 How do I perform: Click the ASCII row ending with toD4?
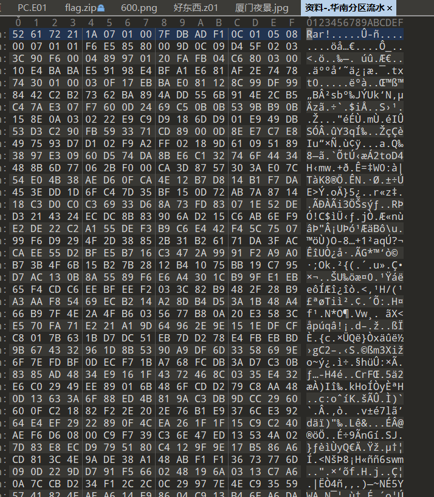click(x=355, y=156)
